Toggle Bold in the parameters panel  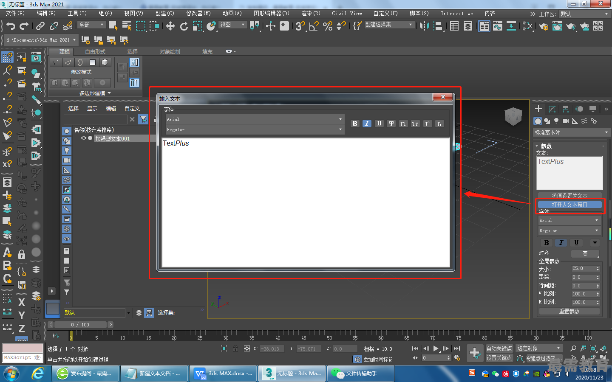click(x=547, y=243)
